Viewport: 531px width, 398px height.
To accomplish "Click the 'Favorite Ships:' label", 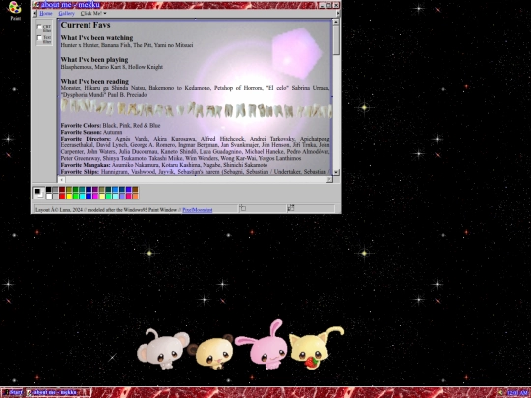I will coord(80,172).
